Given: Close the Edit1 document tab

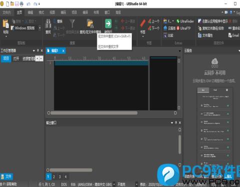Looking at the screenshot, I should click(x=63, y=51).
